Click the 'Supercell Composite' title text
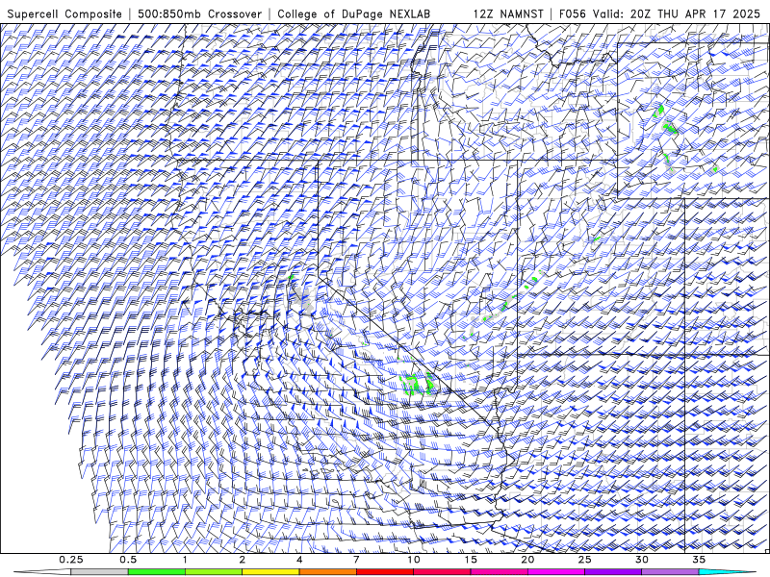770x577 pixels. [64, 14]
